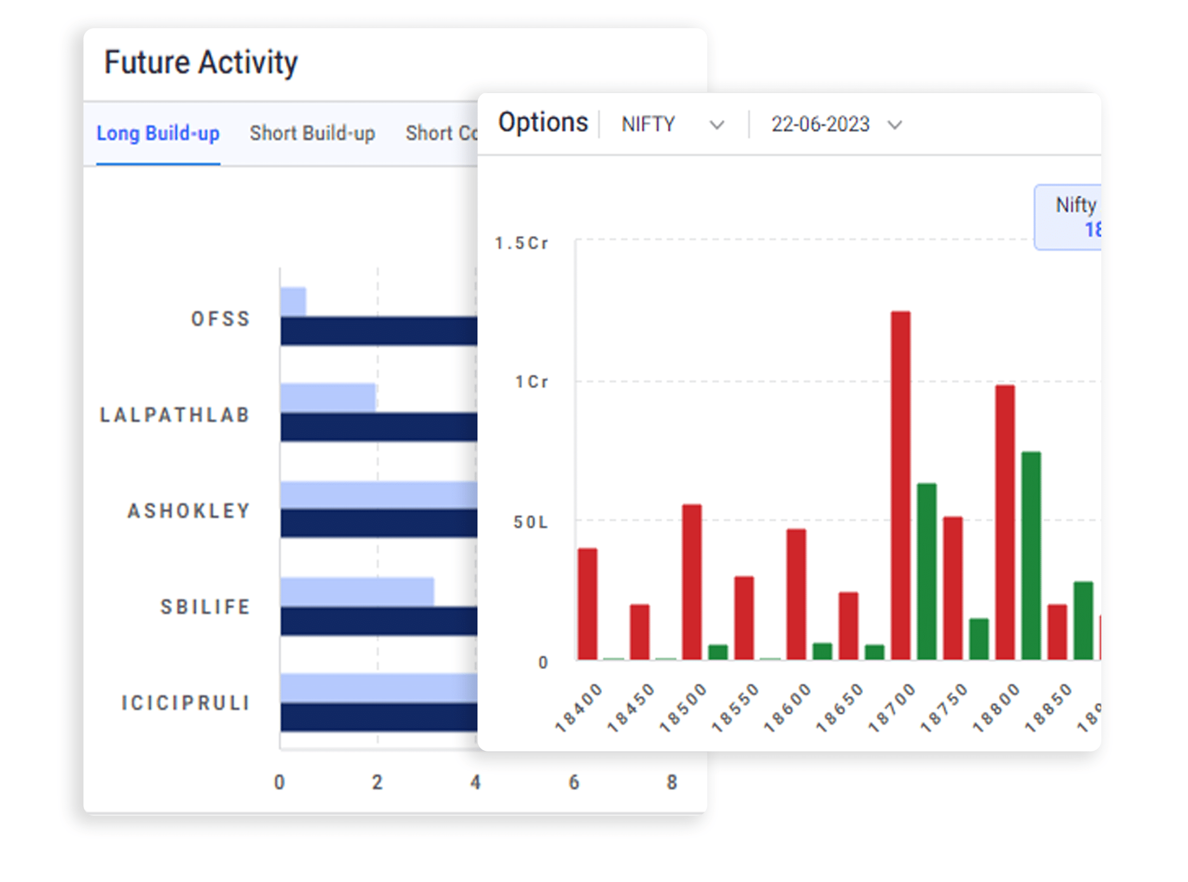Select the Long Build-up tab
Image resolution: width=1188 pixels, height=882 pixels.
158,133
